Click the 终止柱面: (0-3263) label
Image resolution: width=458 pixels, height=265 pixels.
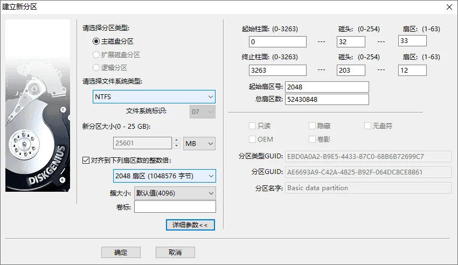[270, 57]
